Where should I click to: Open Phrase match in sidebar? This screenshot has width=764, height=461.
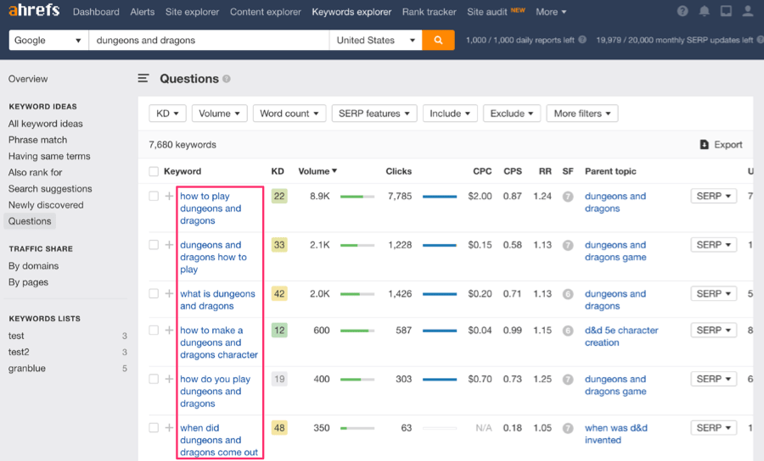click(x=37, y=140)
